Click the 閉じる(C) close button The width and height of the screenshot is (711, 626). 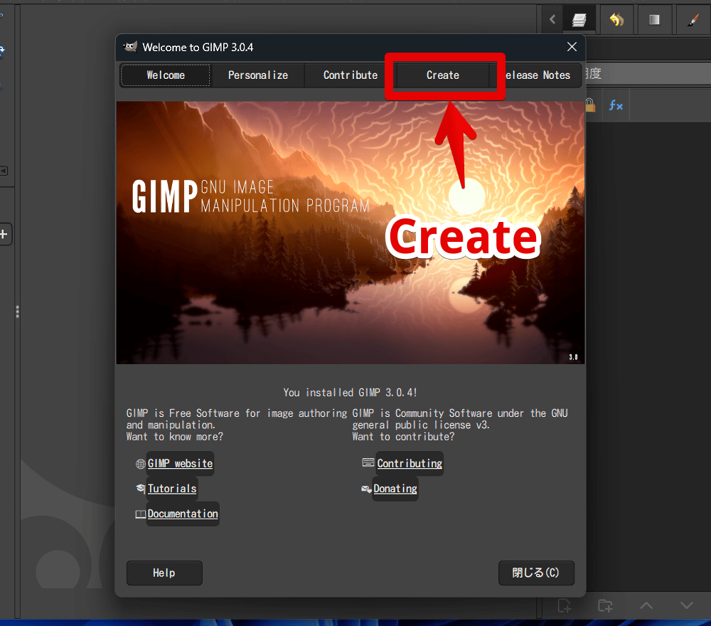pyautogui.click(x=536, y=573)
